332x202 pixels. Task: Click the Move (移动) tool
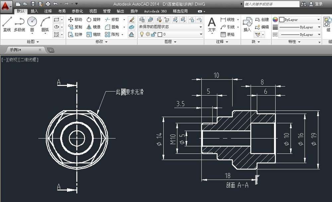[75, 20]
